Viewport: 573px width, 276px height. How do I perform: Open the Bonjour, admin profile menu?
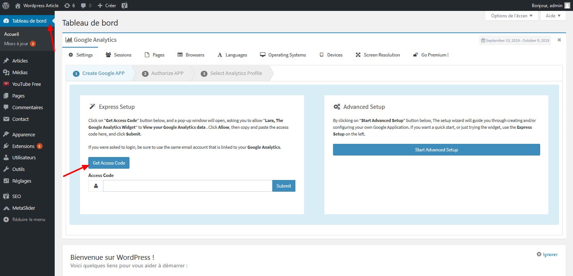click(x=551, y=5)
